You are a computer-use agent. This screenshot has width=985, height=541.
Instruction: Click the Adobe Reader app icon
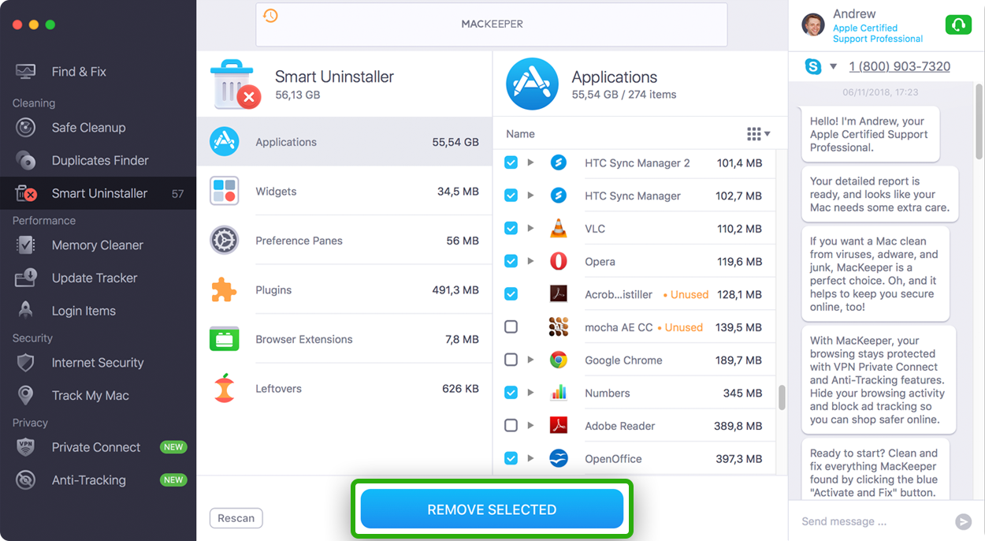[x=559, y=426]
